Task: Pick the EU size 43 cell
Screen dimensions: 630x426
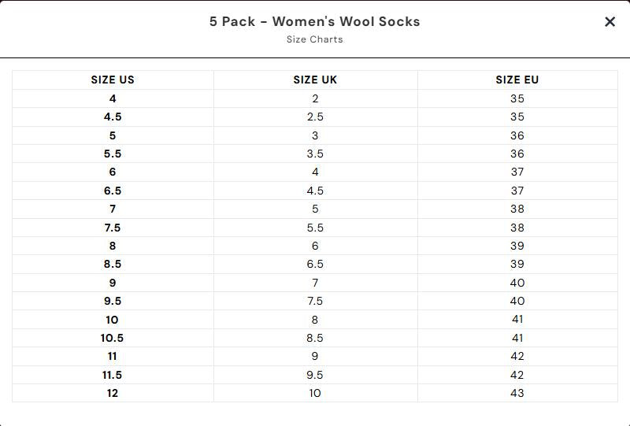Action: [517, 393]
